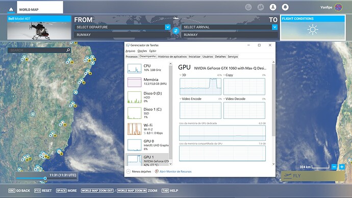Go to the home screen icon
This screenshot has width=352, height=198.
point(11,9)
